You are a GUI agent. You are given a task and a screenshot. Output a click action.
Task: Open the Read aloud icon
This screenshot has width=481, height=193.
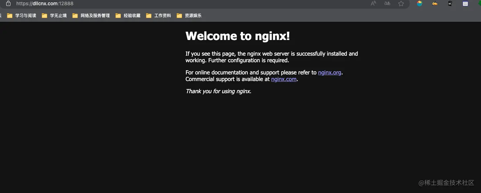coord(373,3)
